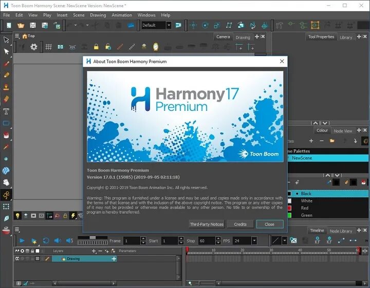Switch to the Node View tab
The height and width of the screenshot is (288, 370).
[343, 131]
